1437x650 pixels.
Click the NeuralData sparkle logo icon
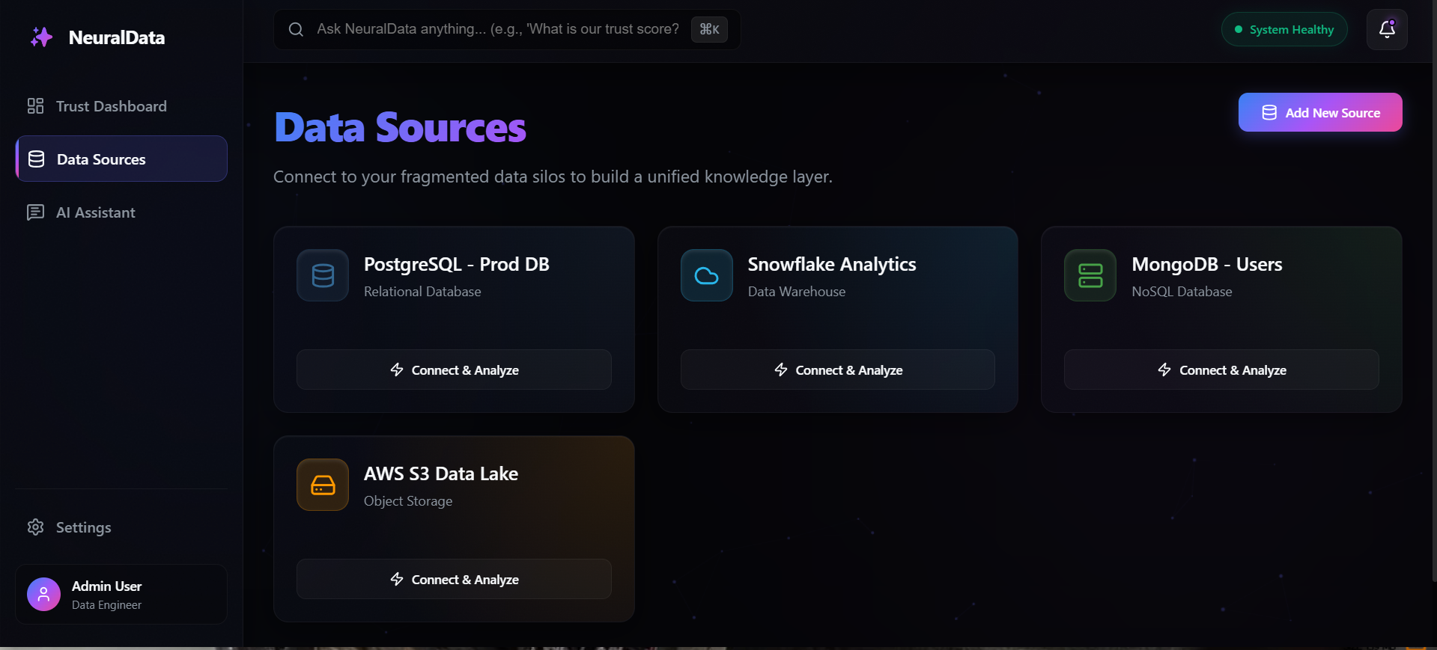pos(42,37)
